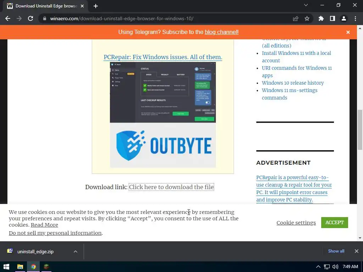
Task: Show all downloads
Action: tap(336, 251)
